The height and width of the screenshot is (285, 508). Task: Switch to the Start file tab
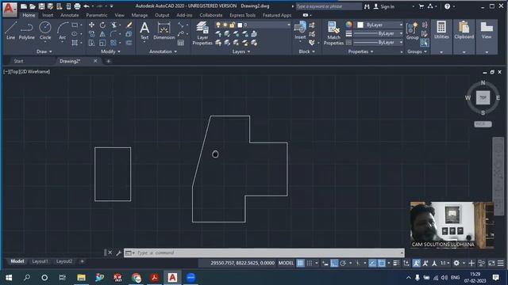(x=18, y=61)
